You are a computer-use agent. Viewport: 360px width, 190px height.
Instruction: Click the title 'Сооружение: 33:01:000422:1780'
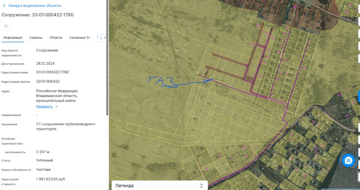click(x=38, y=15)
